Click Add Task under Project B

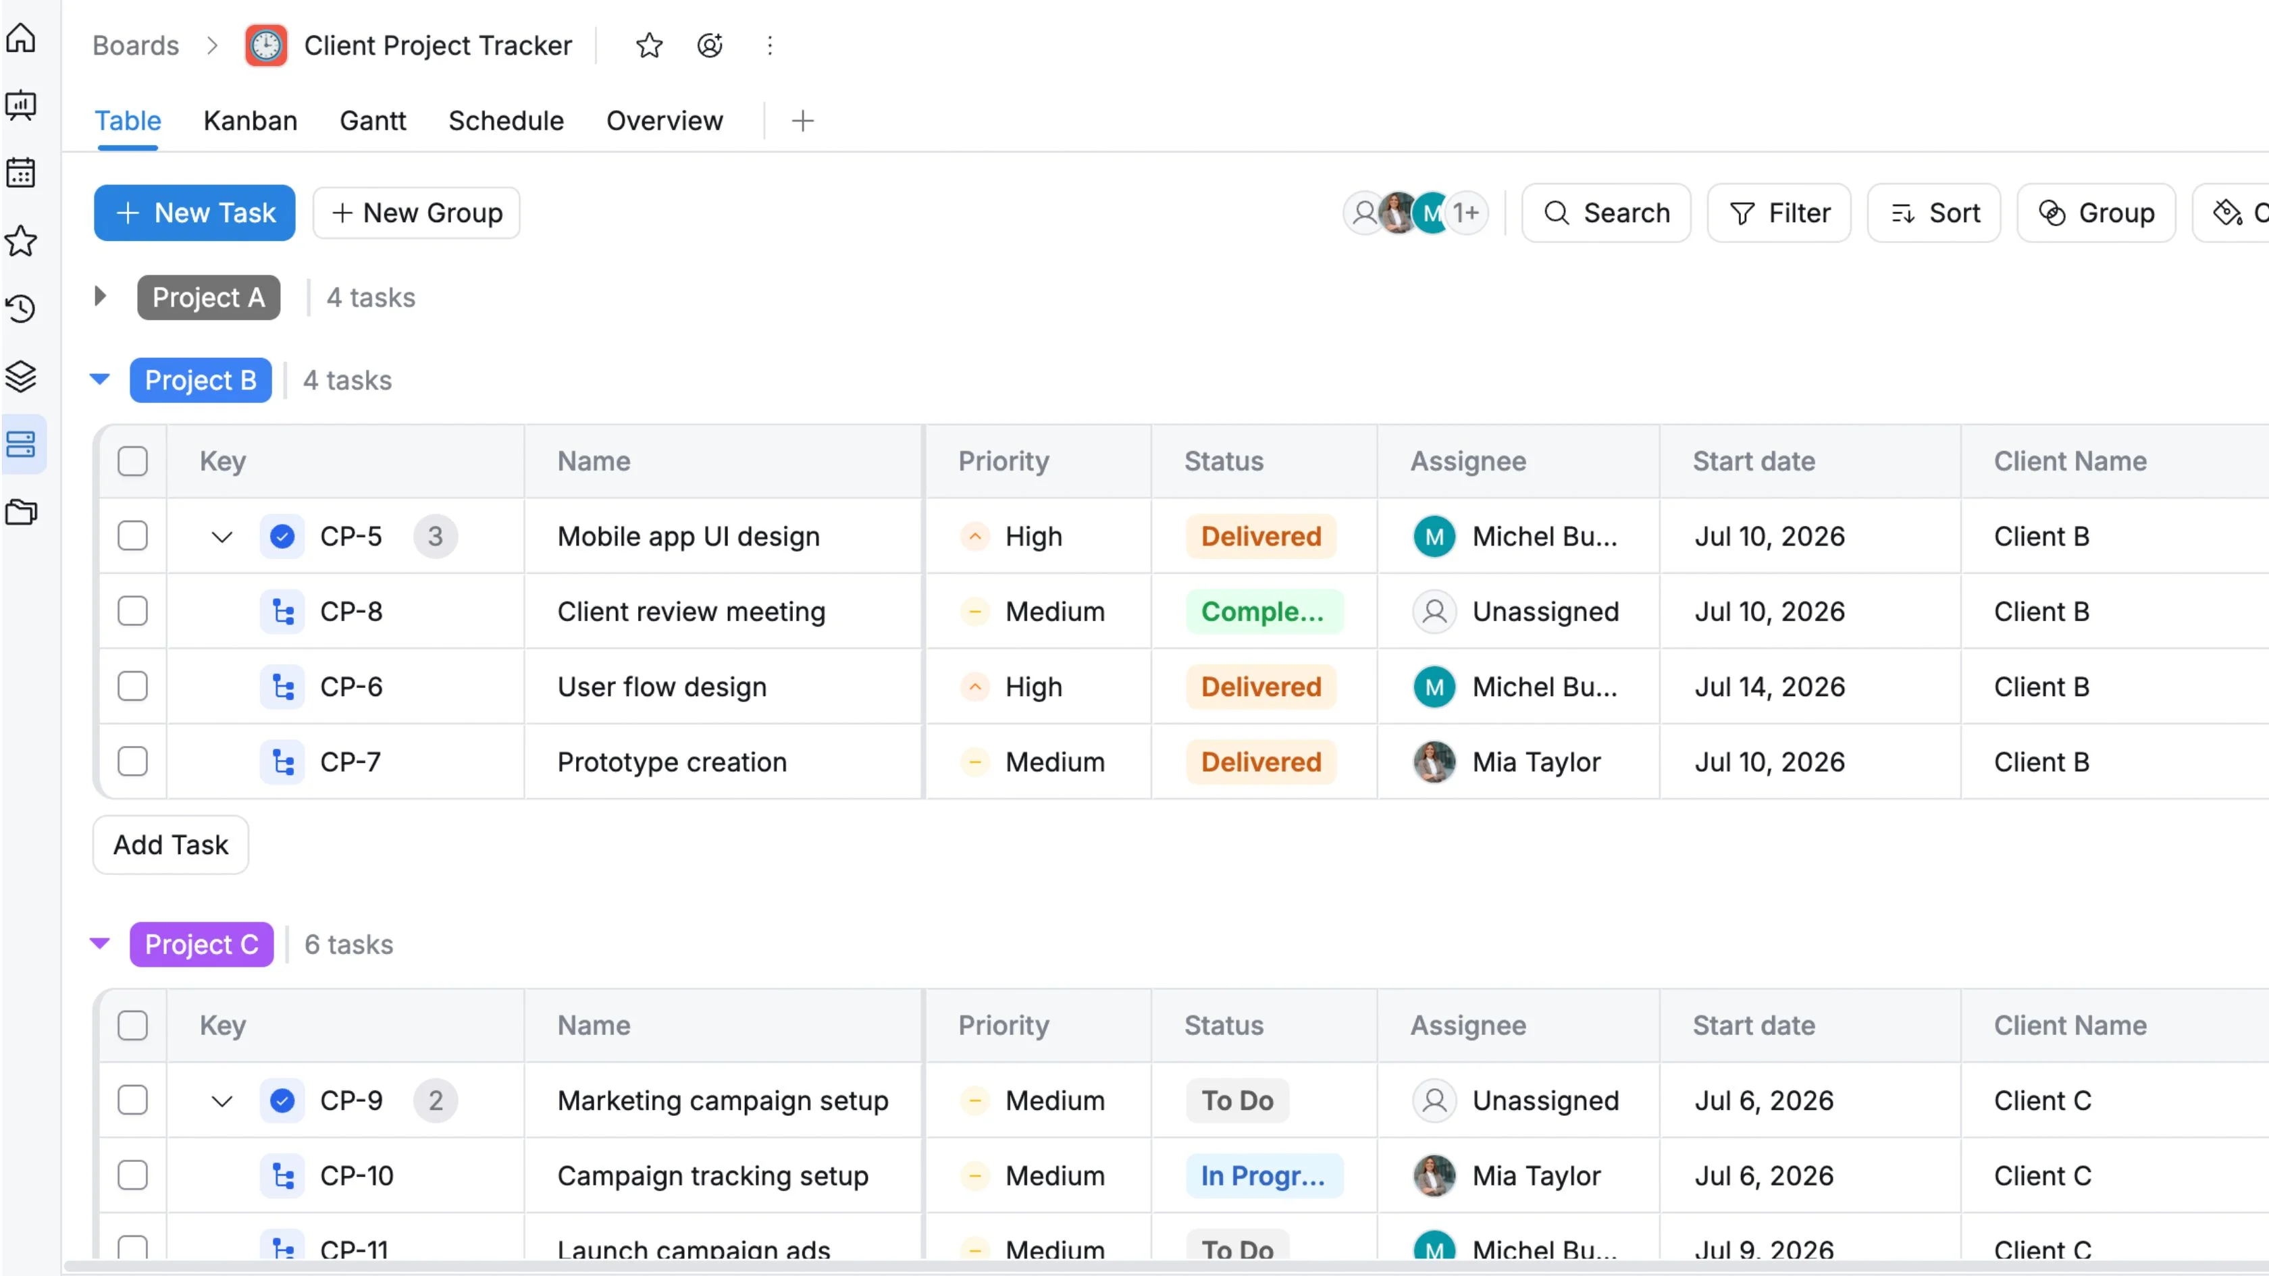pos(171,845)
